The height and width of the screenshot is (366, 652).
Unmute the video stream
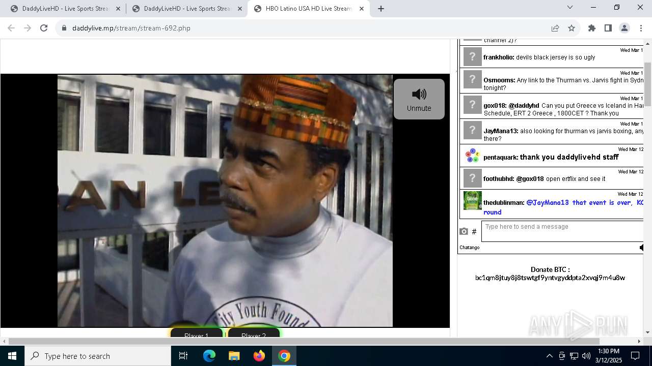(x=419, y=99)
